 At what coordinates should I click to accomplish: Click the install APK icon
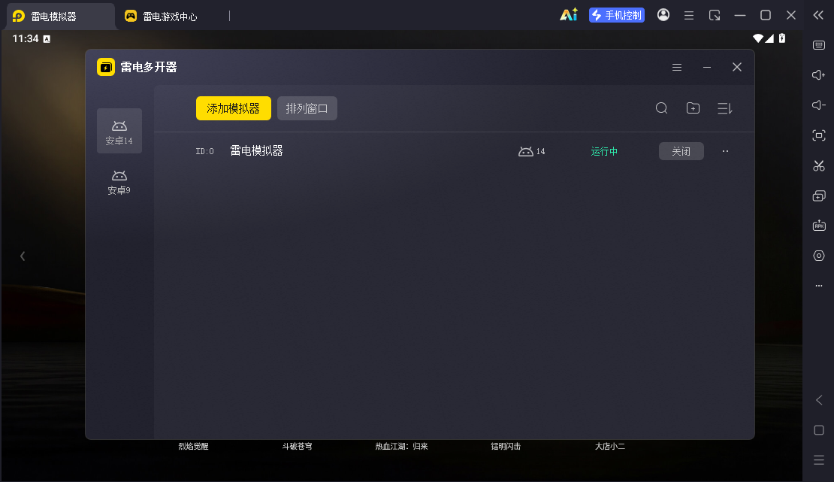pos(819,226)
